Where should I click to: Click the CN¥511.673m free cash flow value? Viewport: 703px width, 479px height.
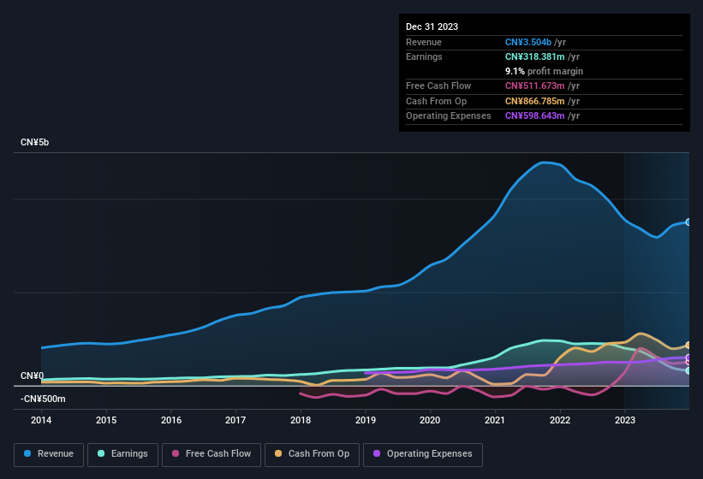click(x=535, y=86)
